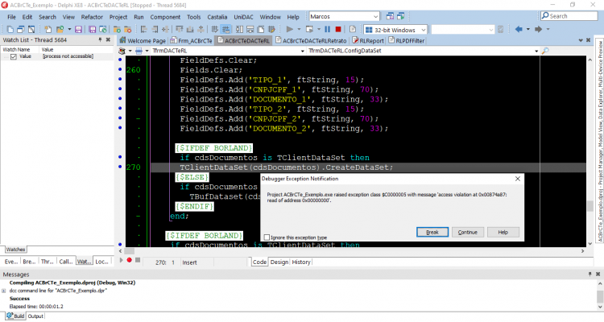Viewport: 604px width, 322px height.
Task: Click the blue Pause debugger icon
Action: click(328, 29)
